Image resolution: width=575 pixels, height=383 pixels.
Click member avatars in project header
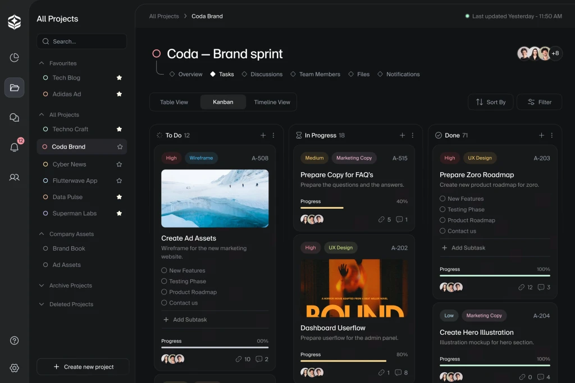[535, 53]
